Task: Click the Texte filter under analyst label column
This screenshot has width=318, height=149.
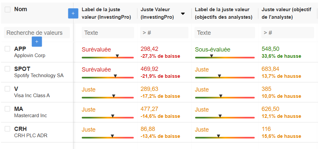Action: coord(224,32)
